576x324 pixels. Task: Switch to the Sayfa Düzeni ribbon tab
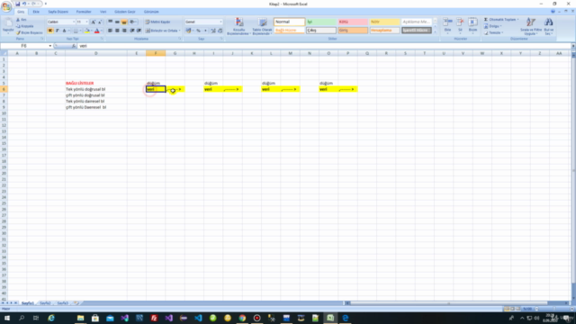click(x=58, y=12)
